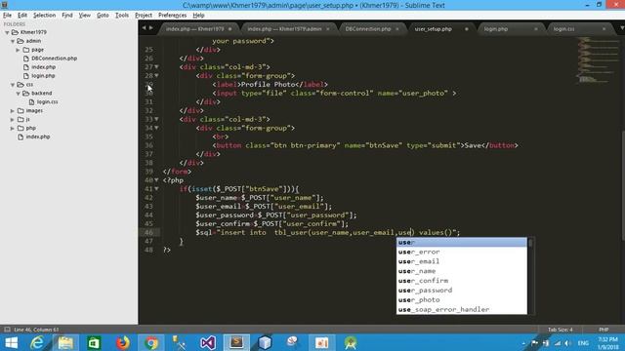Expand the js folder arrow

point(13,119)
